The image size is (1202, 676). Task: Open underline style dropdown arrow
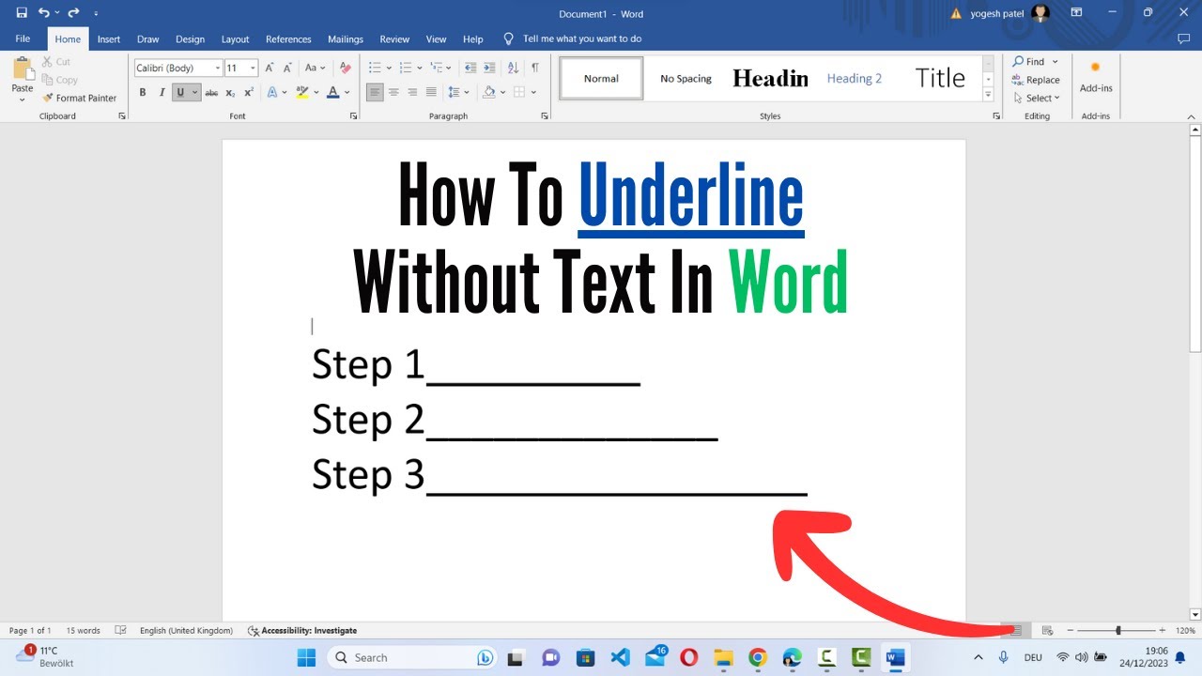(x=195, y=92)
